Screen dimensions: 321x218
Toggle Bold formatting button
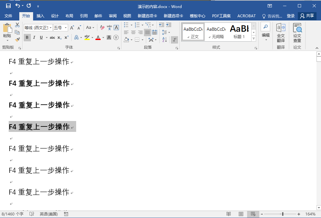tap(27, 37)
